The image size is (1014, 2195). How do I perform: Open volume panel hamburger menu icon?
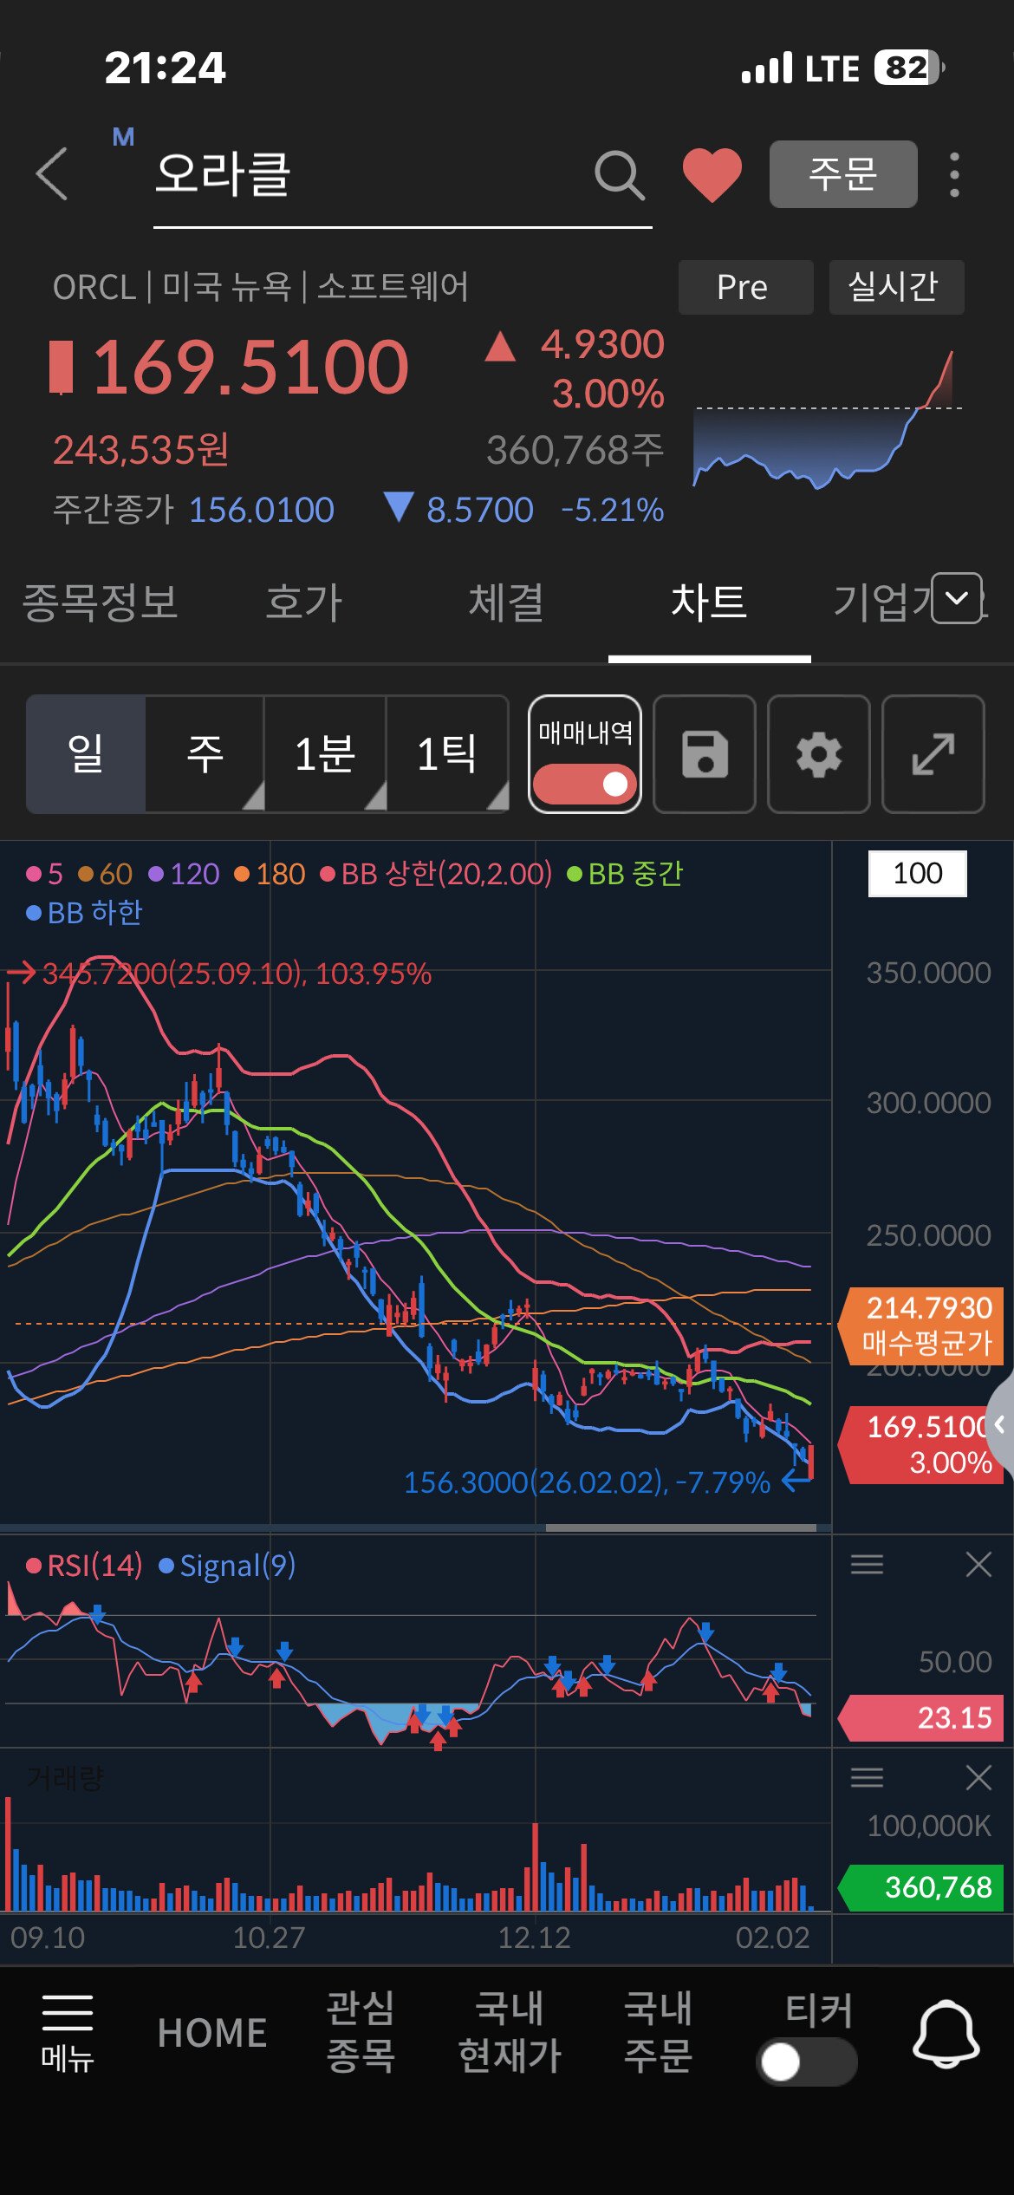(x=867, y=1778)
